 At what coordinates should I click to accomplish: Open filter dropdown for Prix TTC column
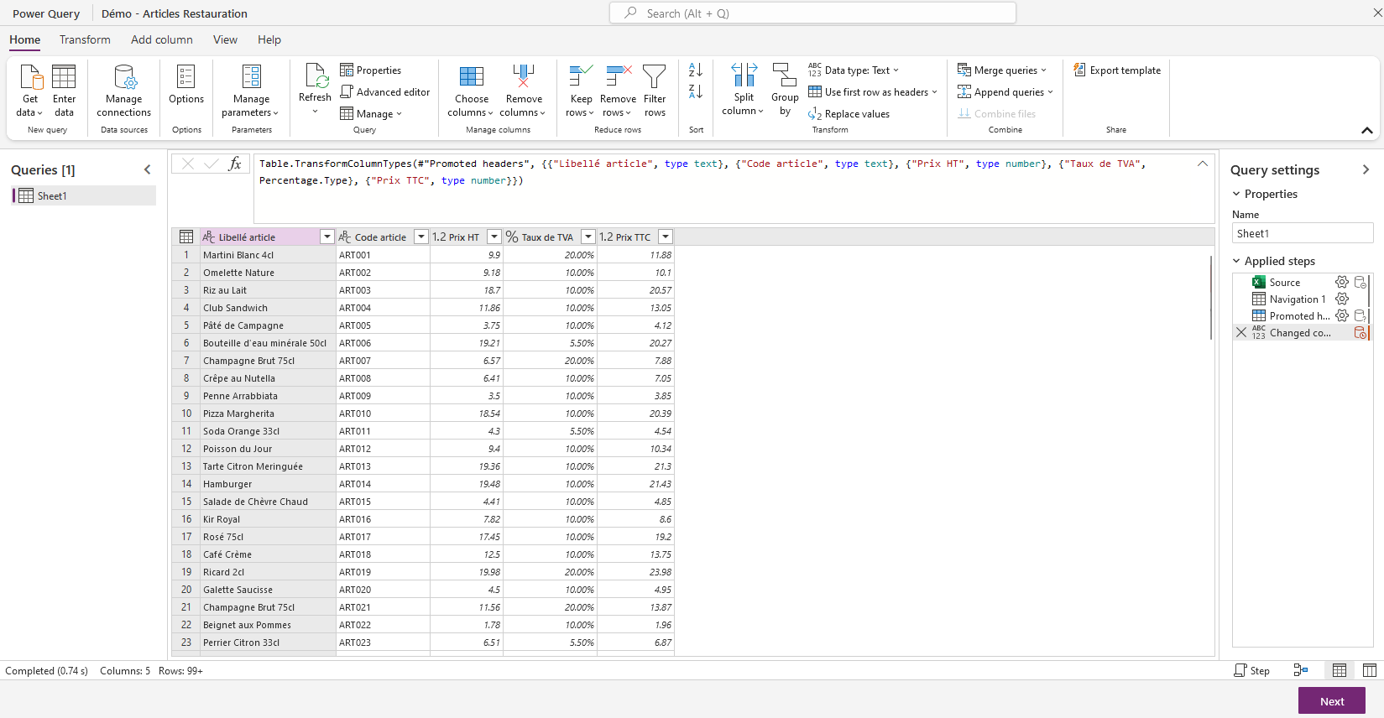pos(666,237)
